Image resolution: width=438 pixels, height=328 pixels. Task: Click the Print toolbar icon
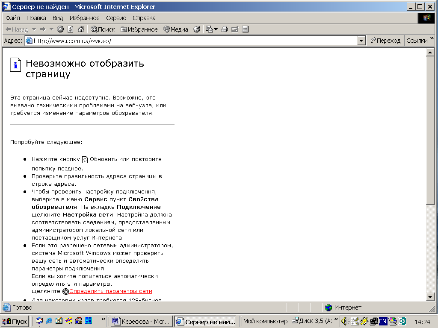(x=225, y=29)
